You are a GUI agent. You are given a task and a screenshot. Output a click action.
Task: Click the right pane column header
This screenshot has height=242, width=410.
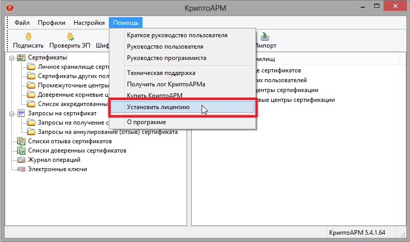(328, 59)
